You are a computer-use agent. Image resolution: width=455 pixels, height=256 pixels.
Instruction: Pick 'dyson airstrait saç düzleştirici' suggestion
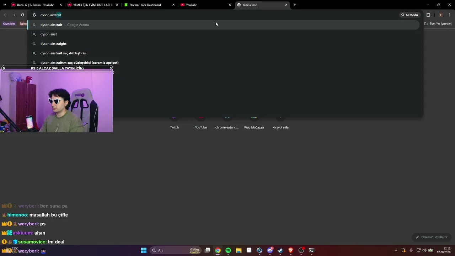[224, 53]
